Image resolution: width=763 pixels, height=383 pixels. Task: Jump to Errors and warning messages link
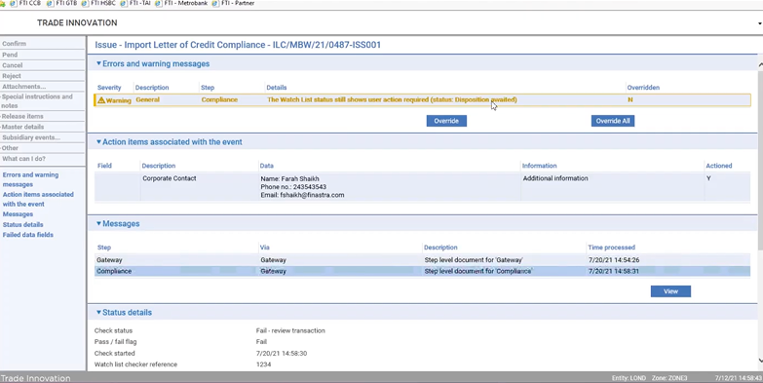[30, 179]
